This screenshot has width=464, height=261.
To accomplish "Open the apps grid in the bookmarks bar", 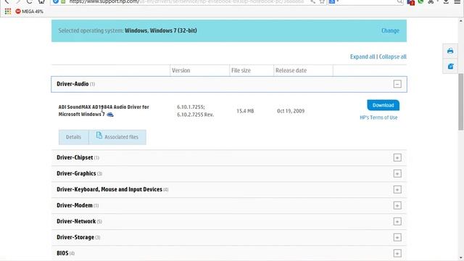I will point(8,12).
